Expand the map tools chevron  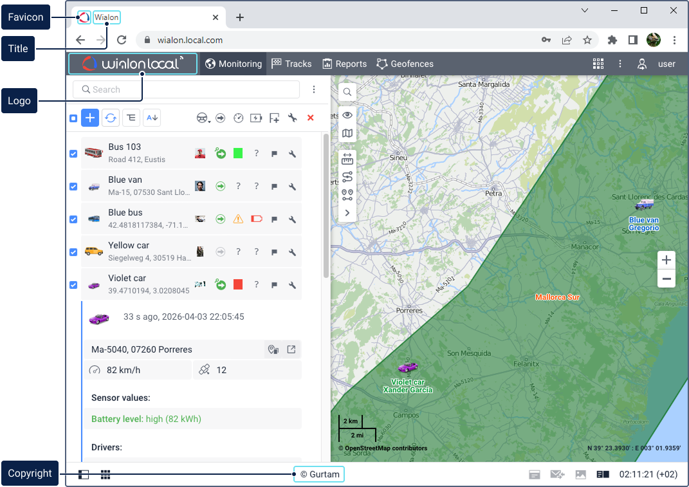(347, 212)
